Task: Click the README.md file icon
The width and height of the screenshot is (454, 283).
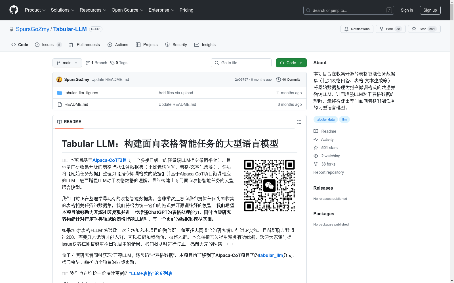Action: tap(60, 104)
